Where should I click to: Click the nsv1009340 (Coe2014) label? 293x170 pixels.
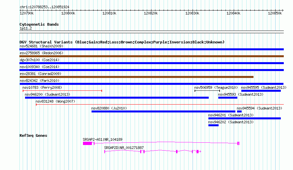point(40,67)
